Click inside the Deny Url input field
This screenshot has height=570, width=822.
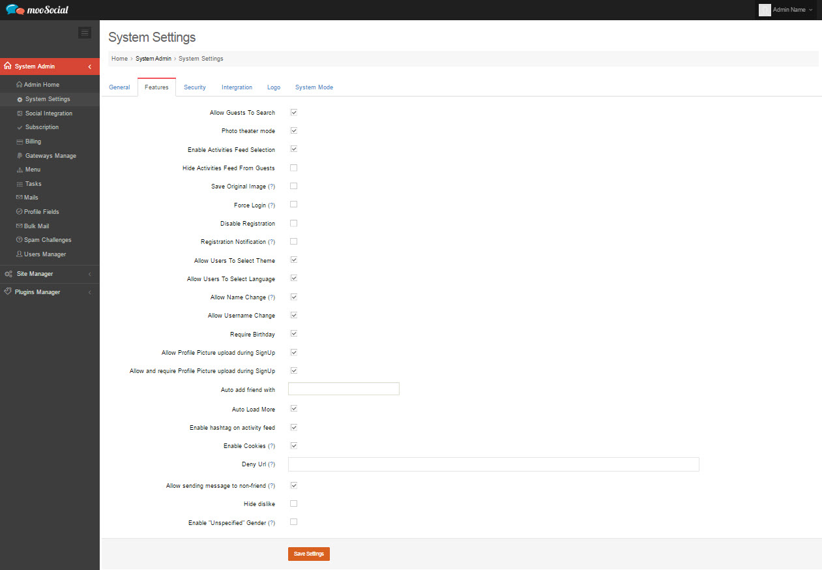pos(493,464)
